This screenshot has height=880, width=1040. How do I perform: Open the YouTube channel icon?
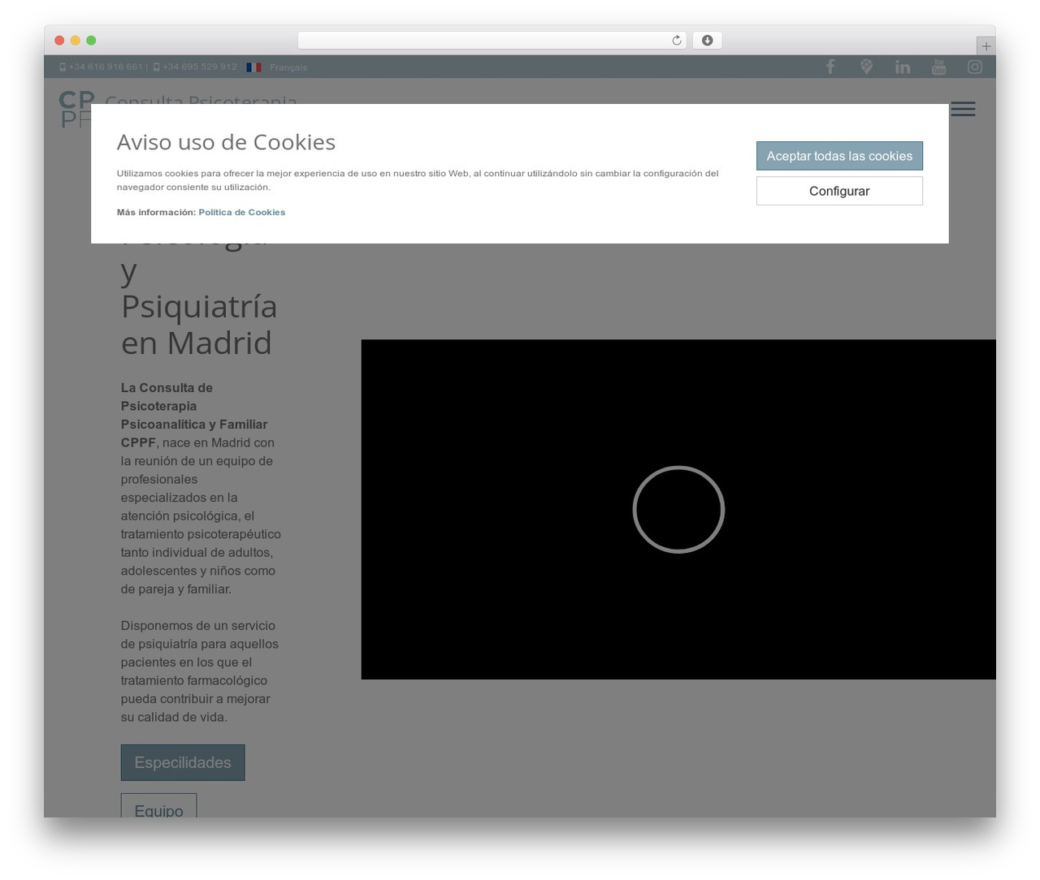coord(939,67)
